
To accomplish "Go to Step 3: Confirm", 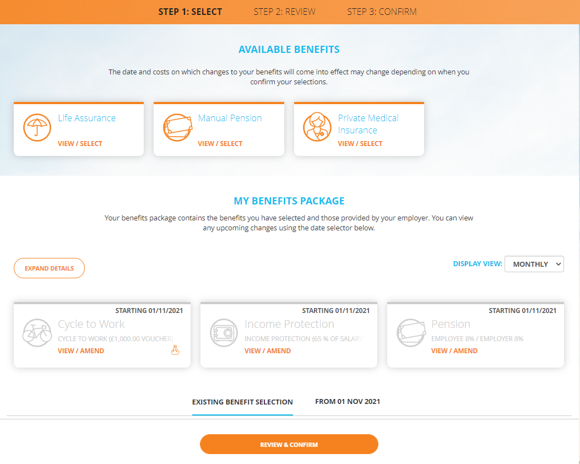I will pyautogui.click(x=382, y=12).
